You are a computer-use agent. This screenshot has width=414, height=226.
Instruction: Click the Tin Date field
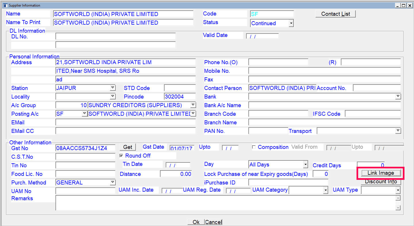(178, 165)
